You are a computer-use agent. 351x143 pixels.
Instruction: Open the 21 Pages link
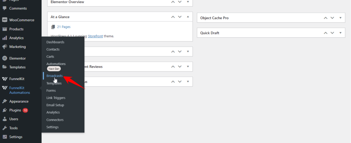pos(64,27)
